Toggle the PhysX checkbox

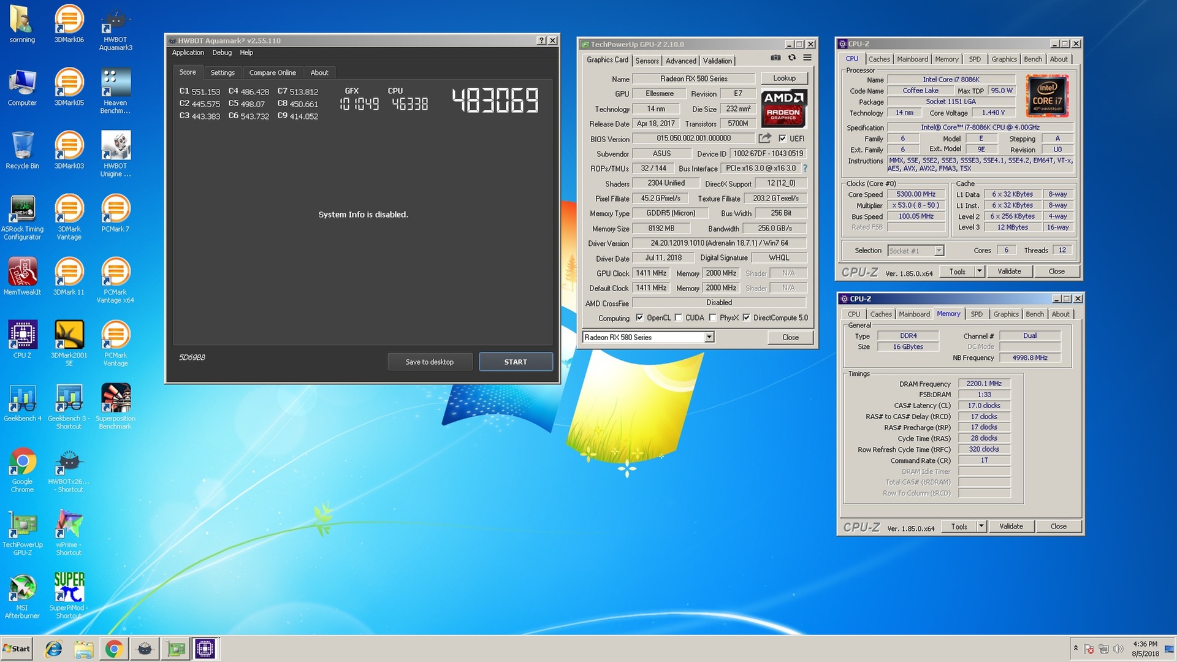click(x=712, y=318)
